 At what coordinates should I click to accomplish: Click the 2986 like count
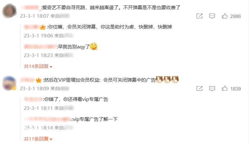click(235, 16)
